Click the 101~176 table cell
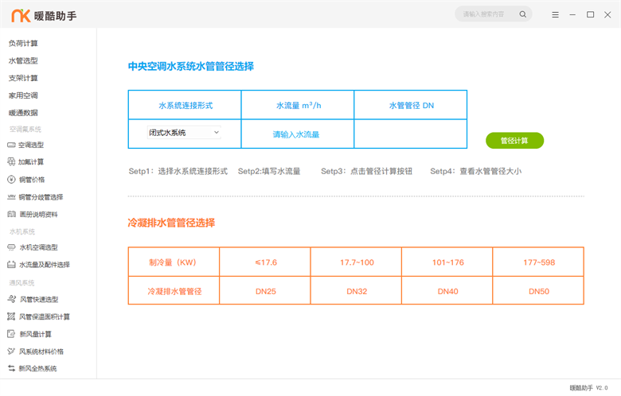 [x=447, y=262]
